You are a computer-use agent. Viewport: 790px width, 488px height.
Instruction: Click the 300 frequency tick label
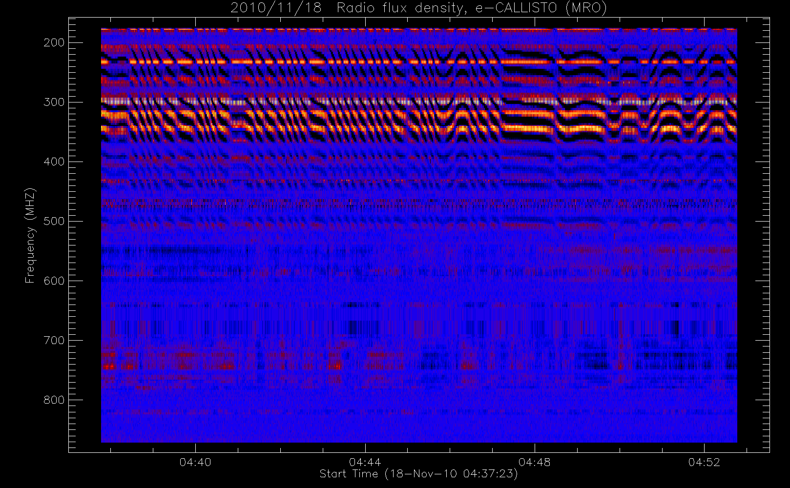pyautogui.click(x=54, y=102)
